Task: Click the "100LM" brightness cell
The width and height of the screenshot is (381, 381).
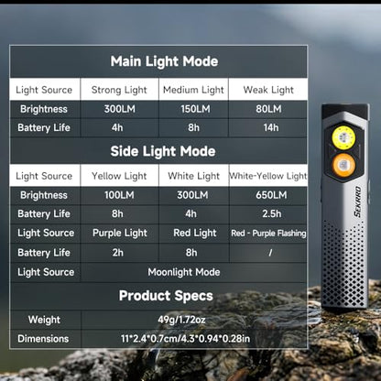Action: pyautogui.click(x=119, y=195)
